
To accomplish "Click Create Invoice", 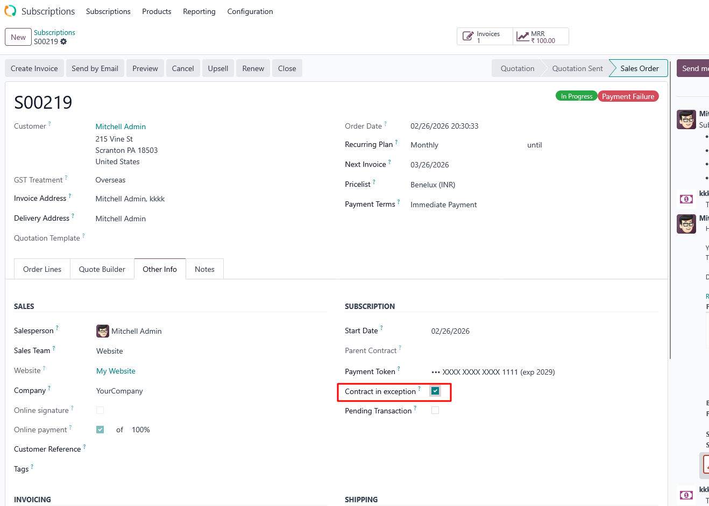I will 34,68.
